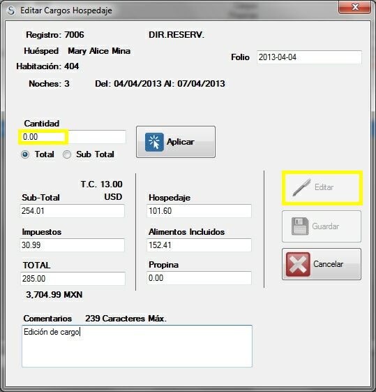Click the Sub-Total field showing 254.01

tap(72, 211)
